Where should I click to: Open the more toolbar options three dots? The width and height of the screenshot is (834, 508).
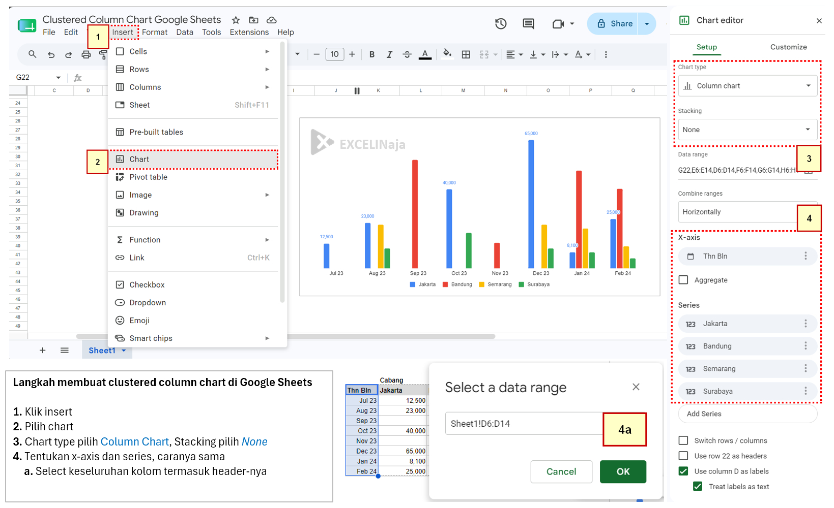click(606, 54)
